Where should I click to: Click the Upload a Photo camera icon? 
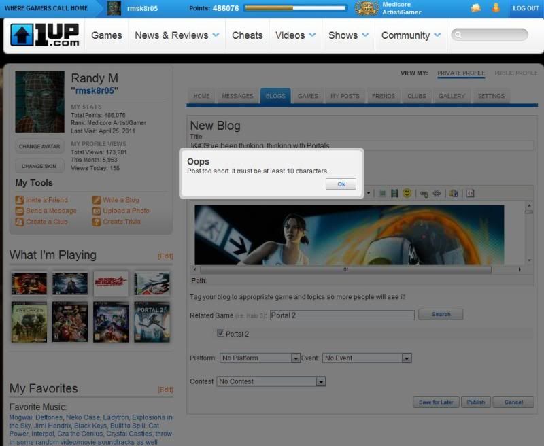click(x=97, y=211)
